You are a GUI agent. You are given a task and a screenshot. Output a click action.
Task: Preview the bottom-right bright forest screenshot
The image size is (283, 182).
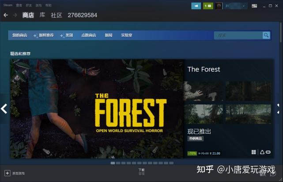pyautogui.click(x=249, y=114)
